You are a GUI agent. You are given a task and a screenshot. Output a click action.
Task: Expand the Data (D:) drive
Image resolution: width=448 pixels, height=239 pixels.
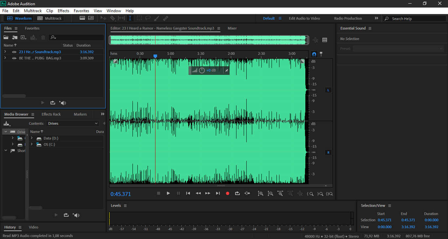pos(32,138)
